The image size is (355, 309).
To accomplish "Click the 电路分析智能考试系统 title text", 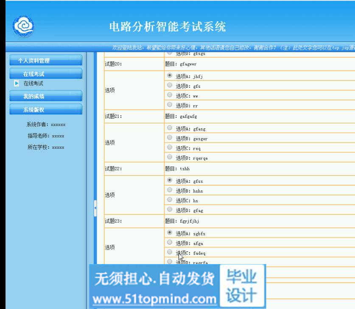I will 168,27.
